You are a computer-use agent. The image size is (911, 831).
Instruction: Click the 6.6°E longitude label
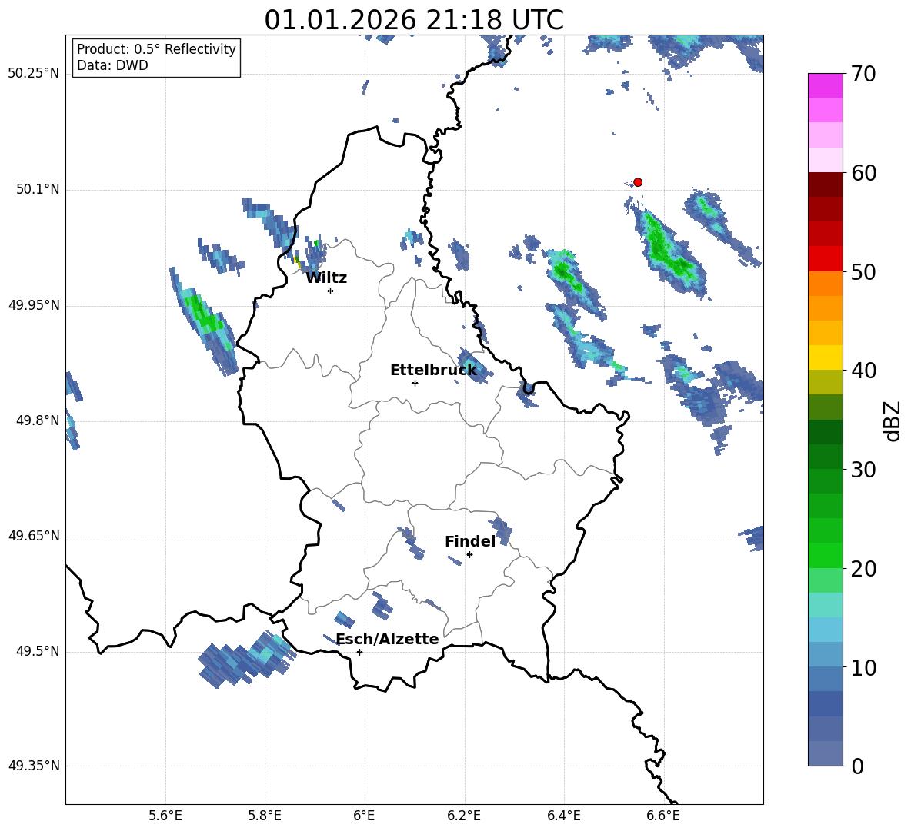[663, 816]
